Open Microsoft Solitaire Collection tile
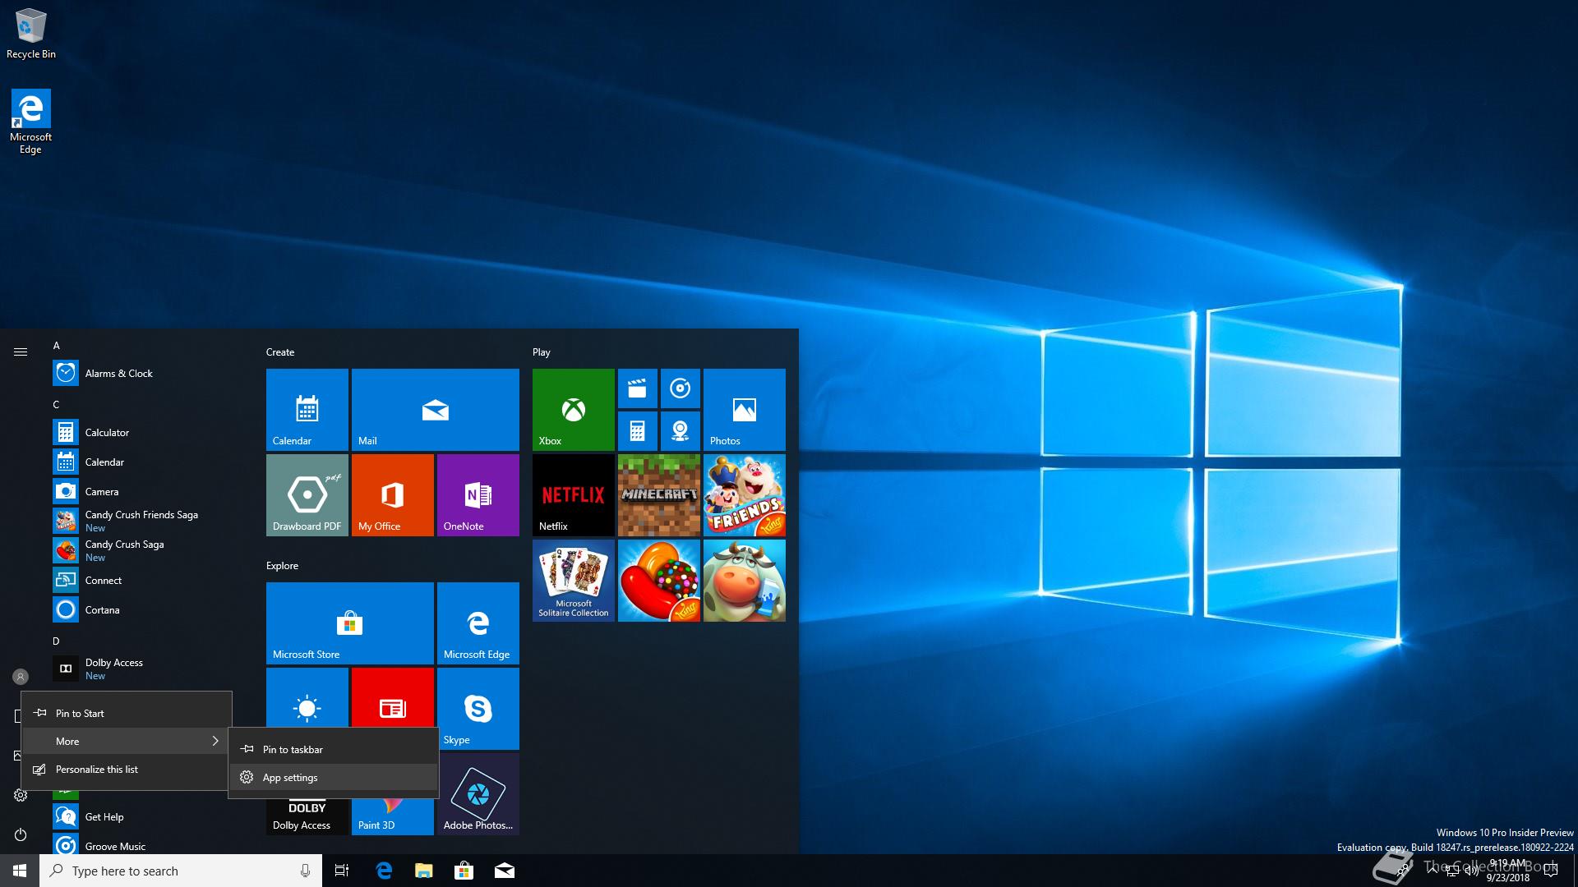This screenshot has width=1578, height=887. pyautogui.click(x=573, y=580)
